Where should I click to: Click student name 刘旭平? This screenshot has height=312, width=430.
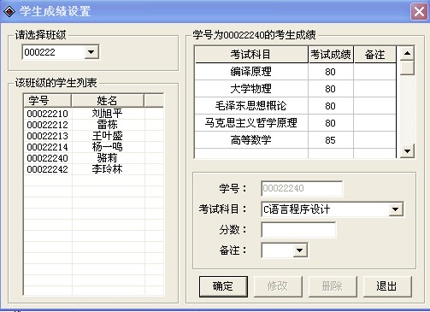pos(108,114)
